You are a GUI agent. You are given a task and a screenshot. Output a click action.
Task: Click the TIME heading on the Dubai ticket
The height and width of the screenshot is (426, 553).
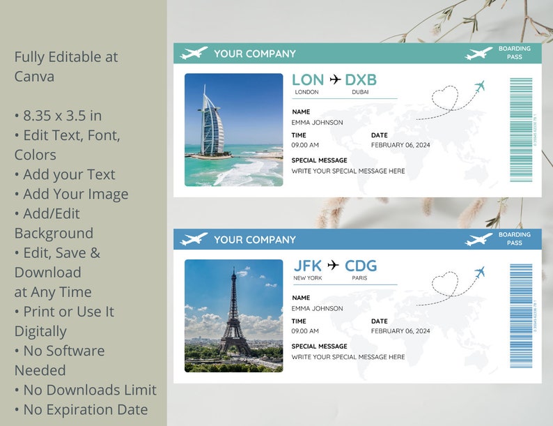299,135
